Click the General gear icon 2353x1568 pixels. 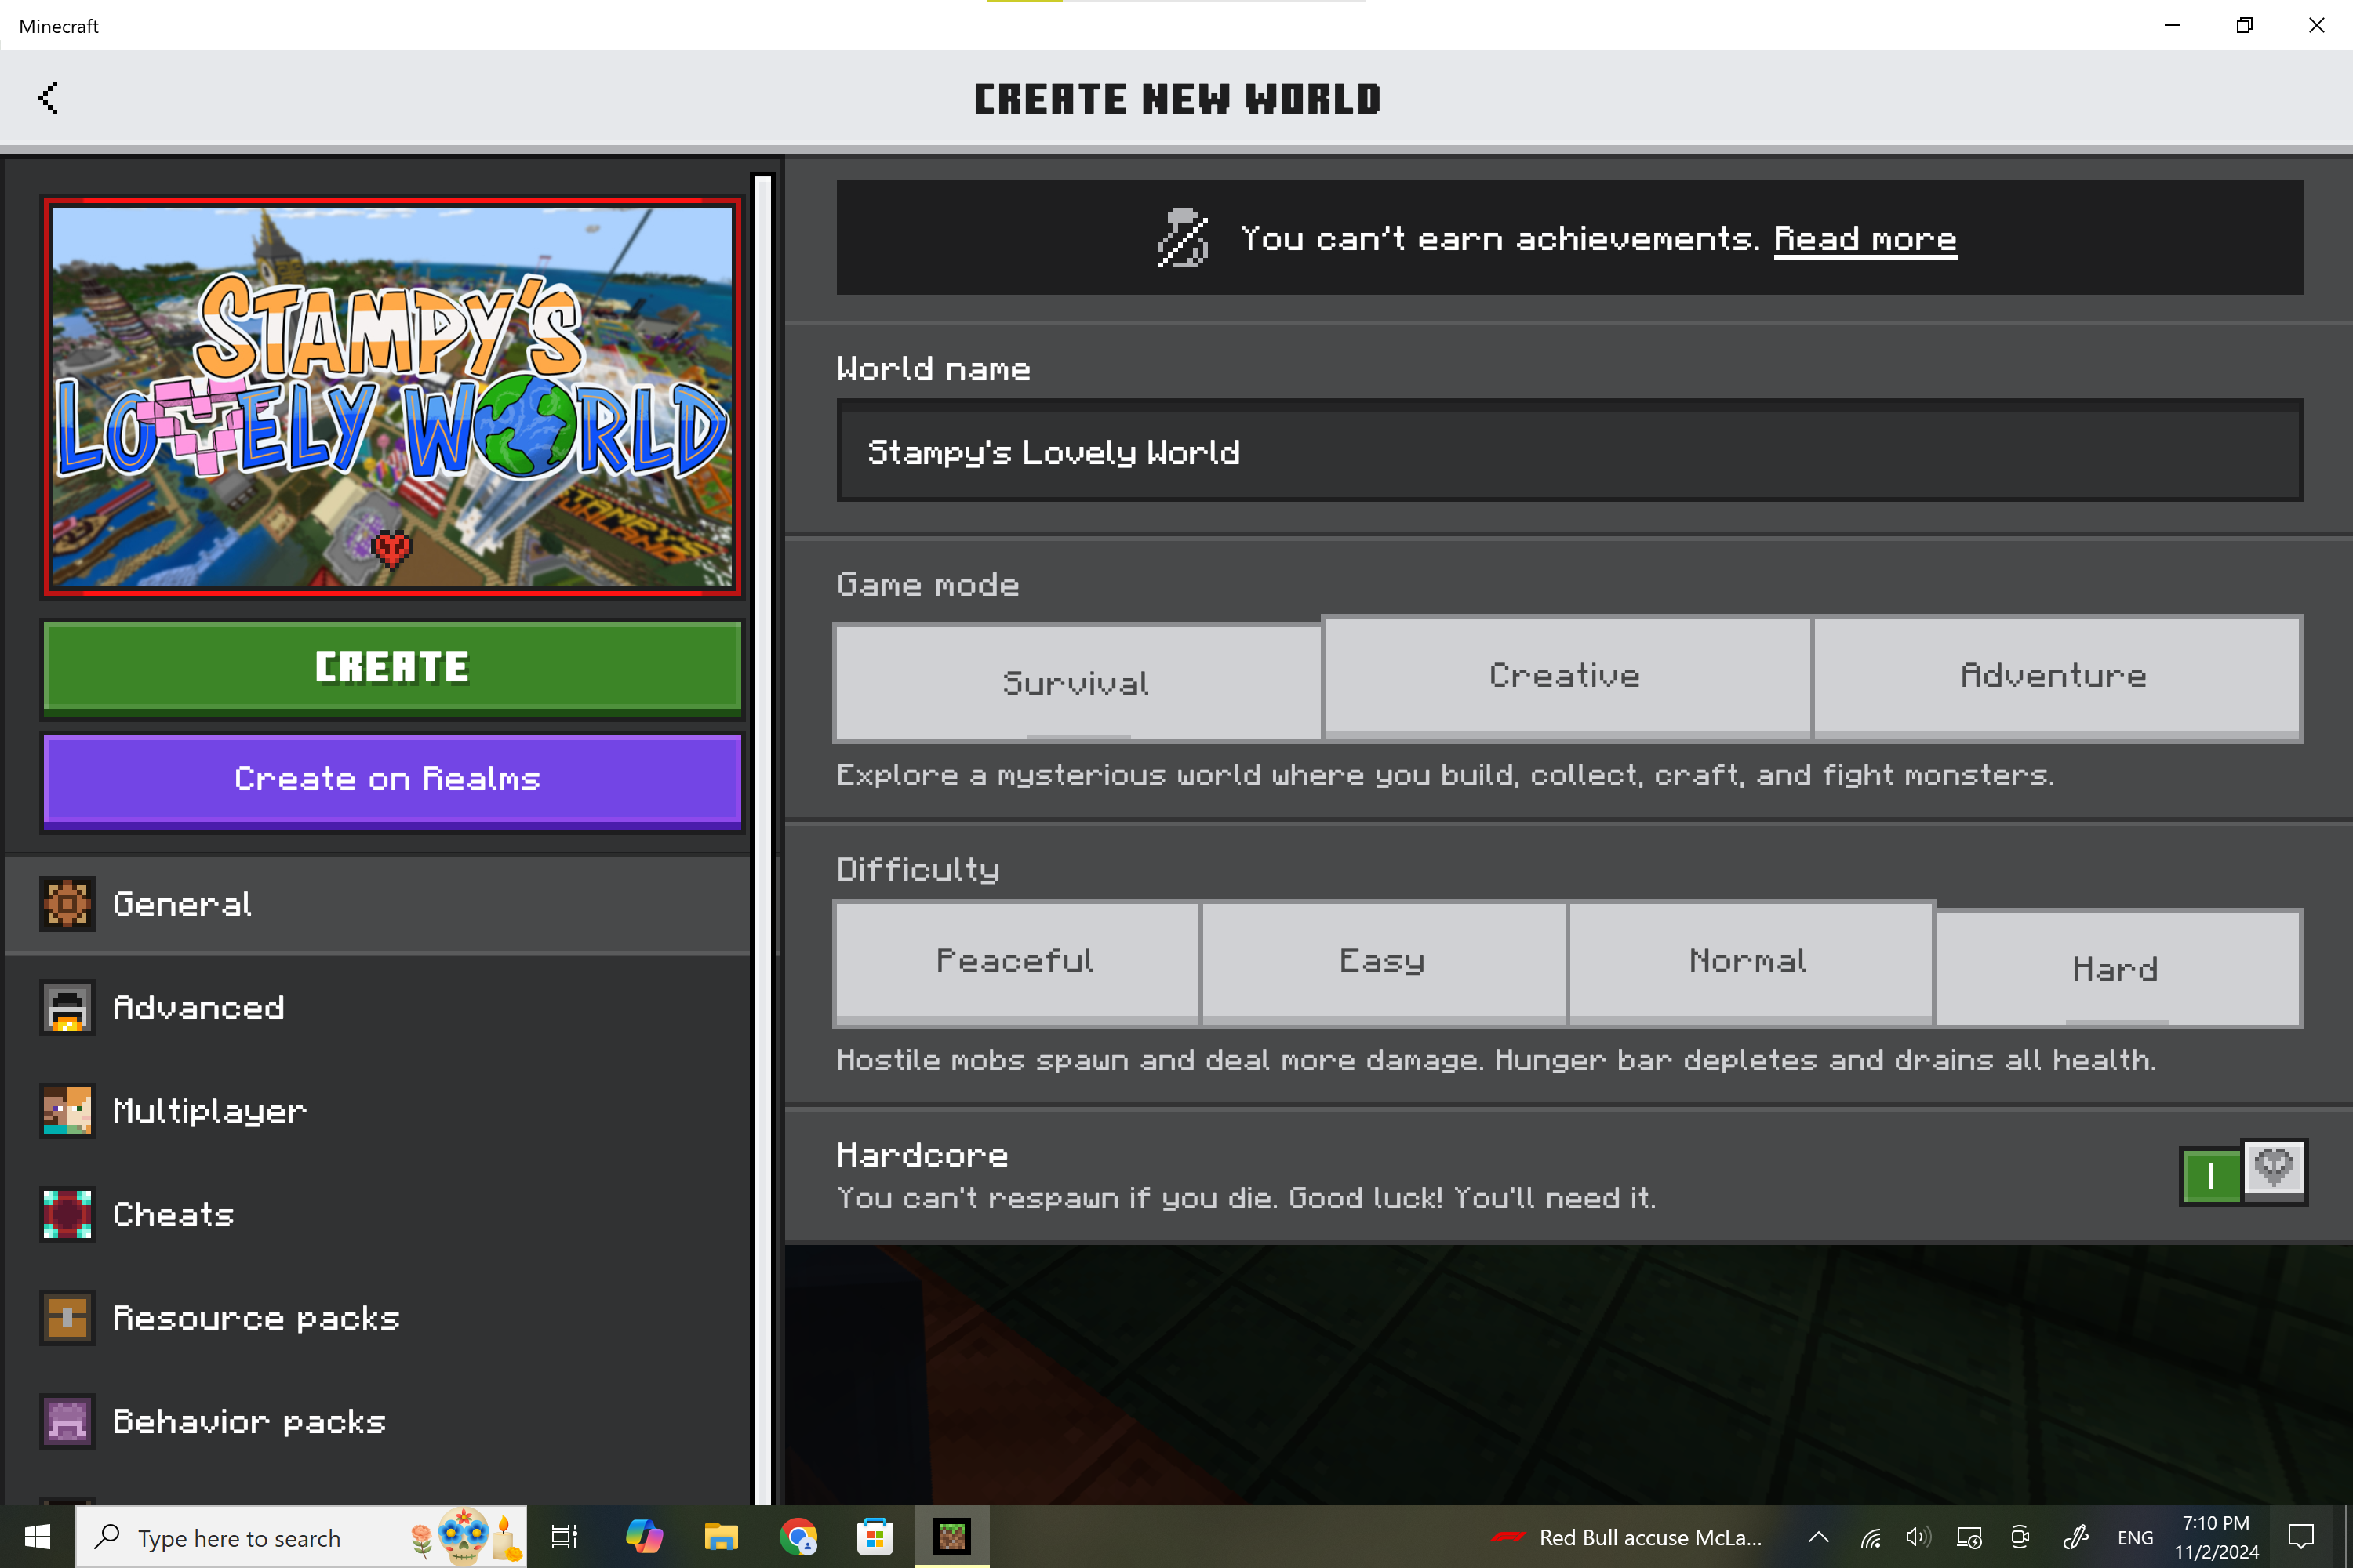[67, 904]
